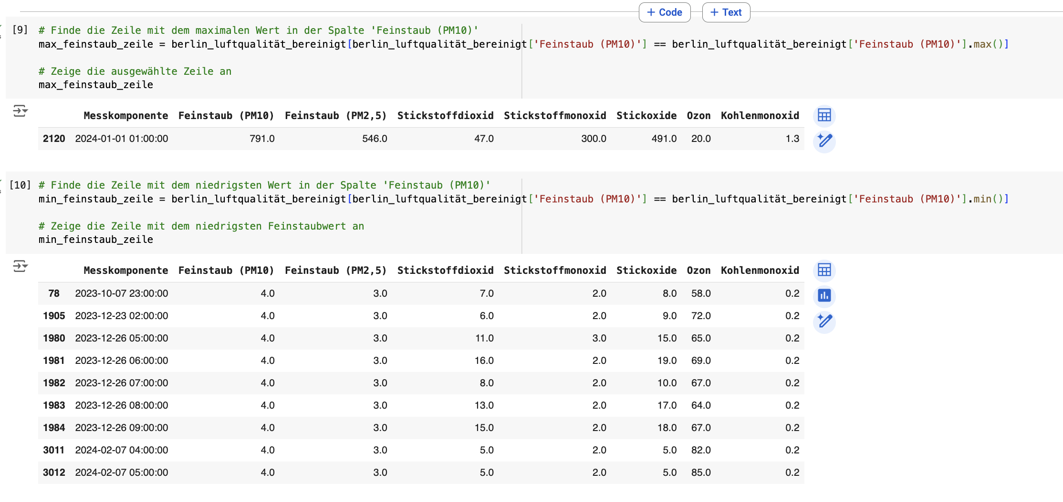Click the magic pencil icon beside row 2120 output
The height and width of the screenshot is (502, 1063).
point(824,141)
